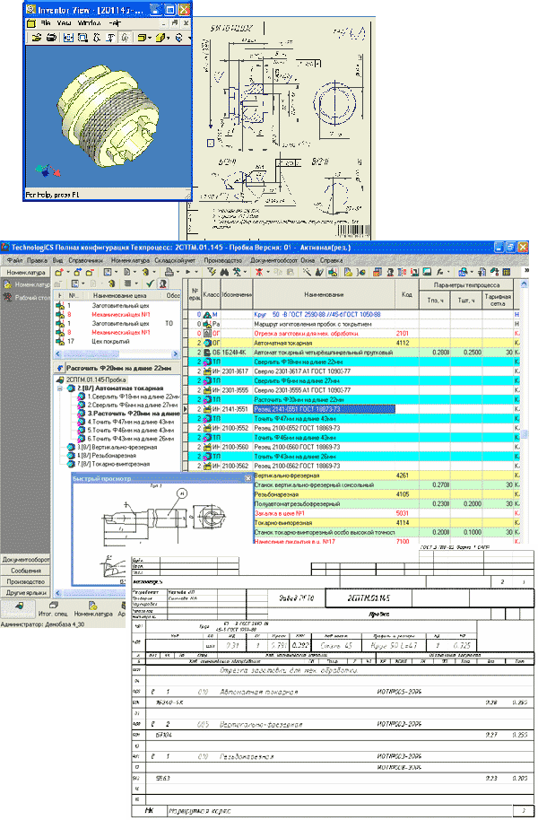
Task: Click the printer icon in main toolbar
Action: (169, 272)
